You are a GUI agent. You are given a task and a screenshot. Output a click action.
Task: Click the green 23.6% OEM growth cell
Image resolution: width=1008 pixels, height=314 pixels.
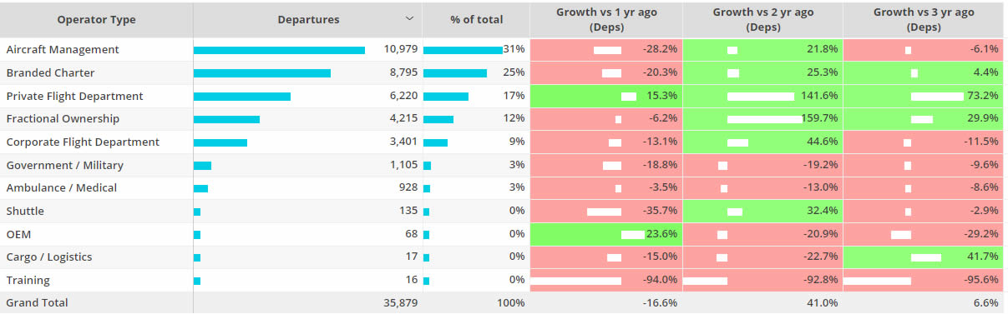coord(605,235)
